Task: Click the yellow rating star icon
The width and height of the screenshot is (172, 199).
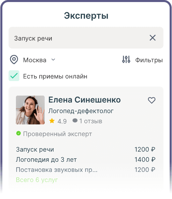Action: pos(52,121)
